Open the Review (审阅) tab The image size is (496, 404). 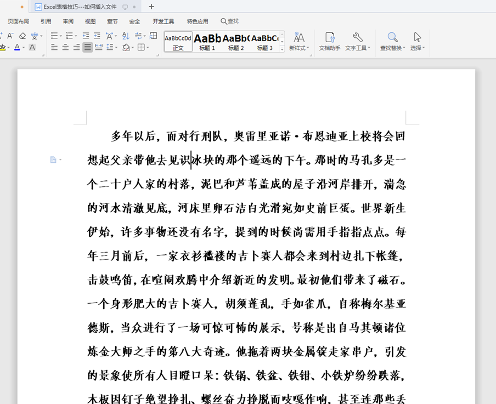[68, 21]
